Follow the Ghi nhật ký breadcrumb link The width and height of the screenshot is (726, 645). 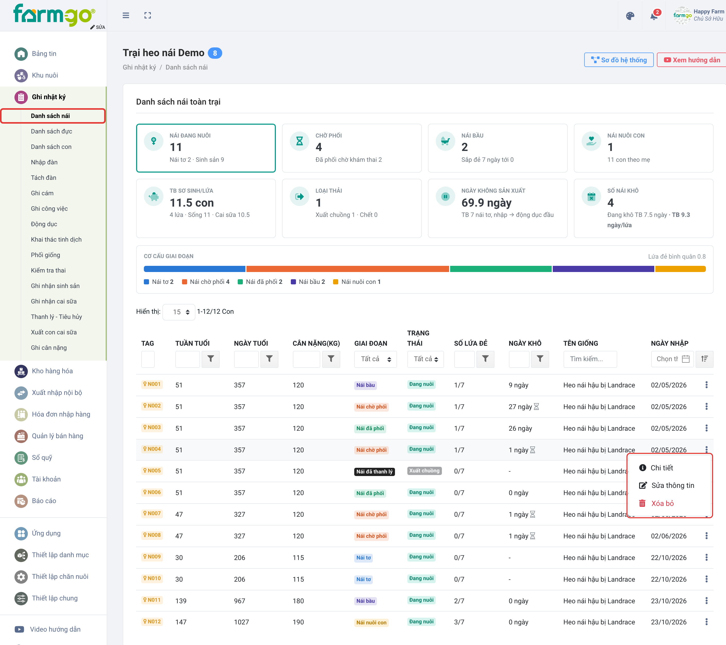pyautogui.click(x=139, y=67)
